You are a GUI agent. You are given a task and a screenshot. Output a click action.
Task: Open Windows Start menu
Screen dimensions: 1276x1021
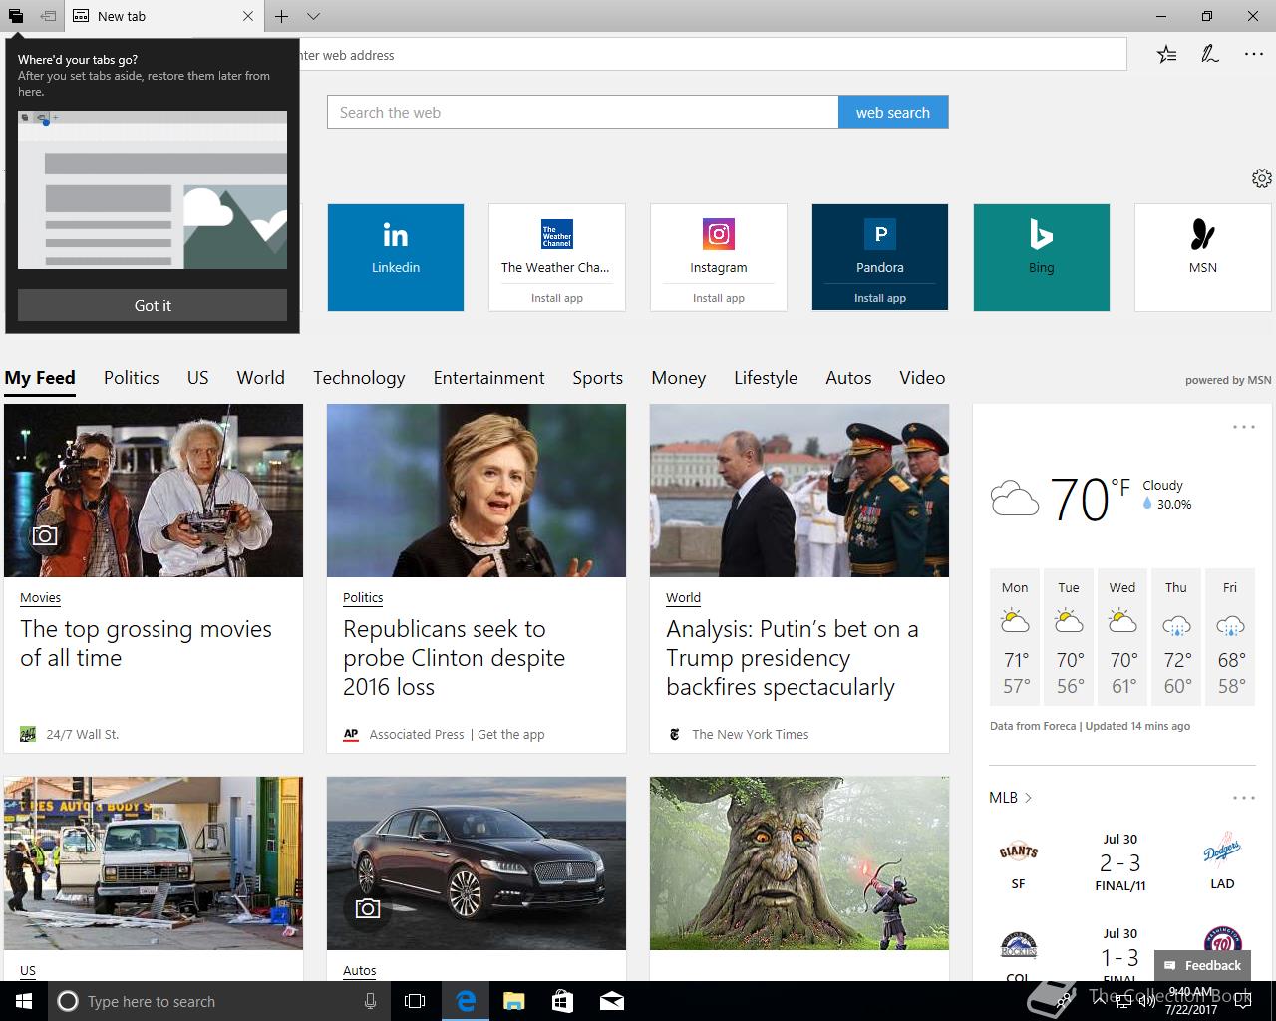click(x=24, y=1001)
